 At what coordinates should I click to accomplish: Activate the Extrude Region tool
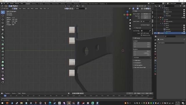pos(3,45)
